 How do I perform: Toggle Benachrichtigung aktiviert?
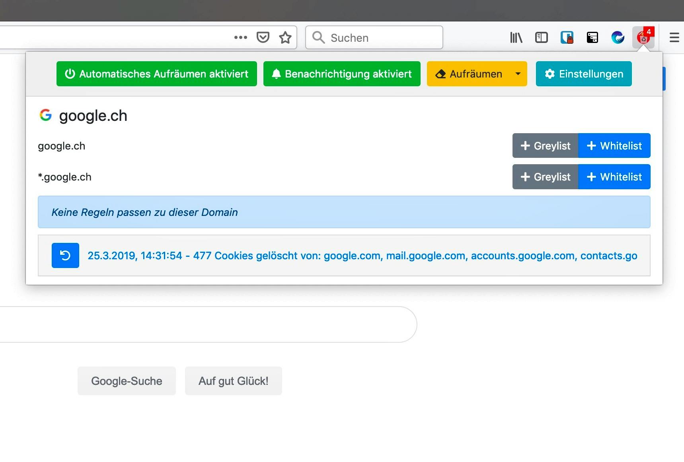342,74
